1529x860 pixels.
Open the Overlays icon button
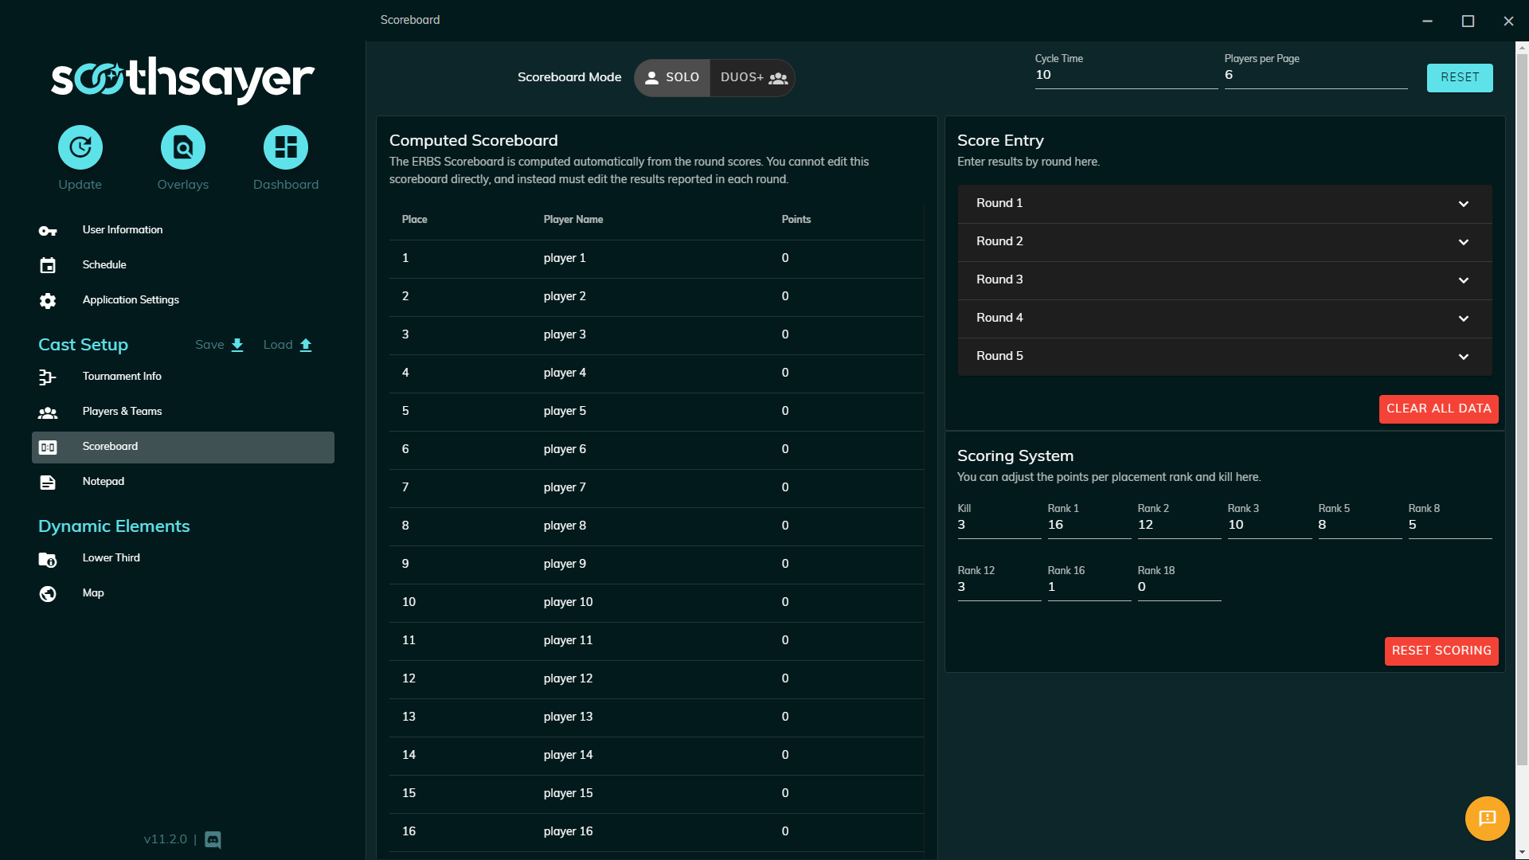pos(183,147)
